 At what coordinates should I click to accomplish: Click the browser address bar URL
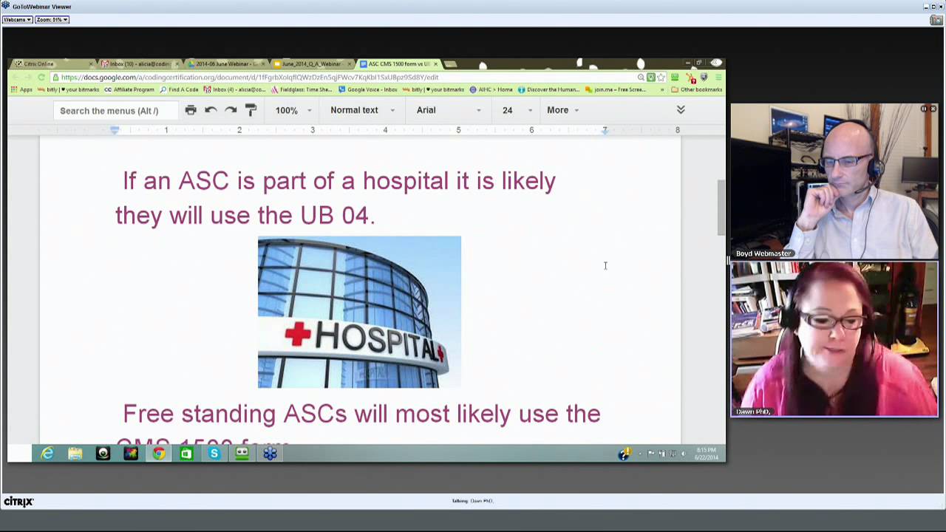[250, 77]
